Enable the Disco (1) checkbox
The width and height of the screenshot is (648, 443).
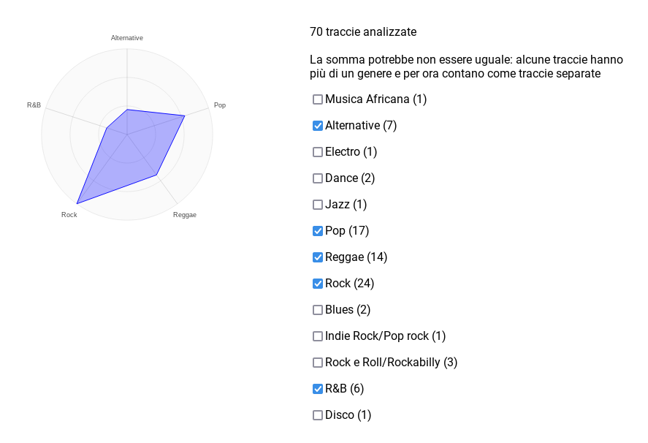pyautogui.click(x=317, y=414)
